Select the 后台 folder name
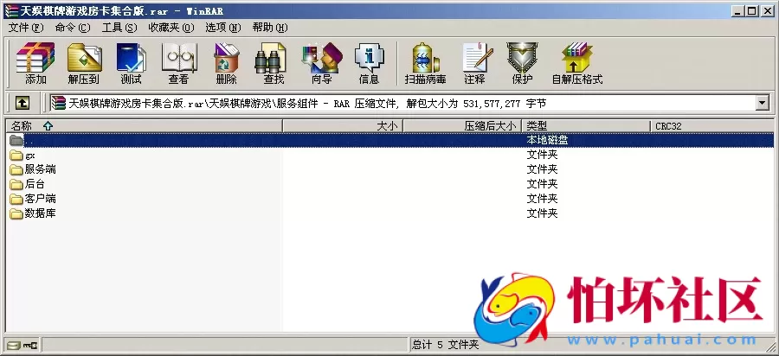The height and width of the screenshot is (356, 779). pyautogui.click(x=35, y=184)
